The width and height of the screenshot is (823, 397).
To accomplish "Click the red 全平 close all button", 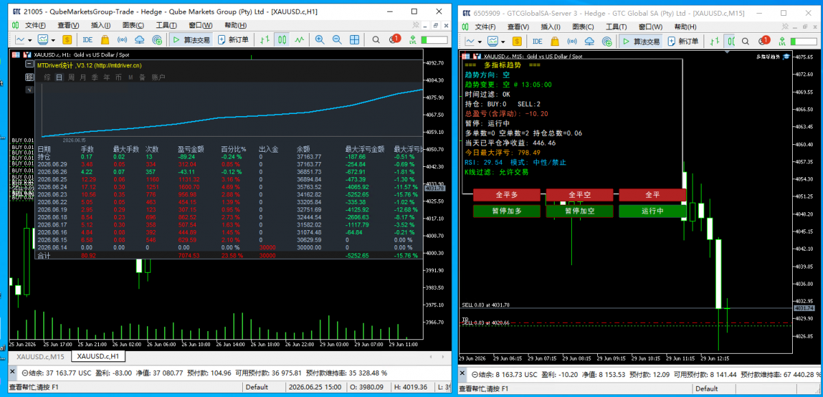I will pos(652,194).
